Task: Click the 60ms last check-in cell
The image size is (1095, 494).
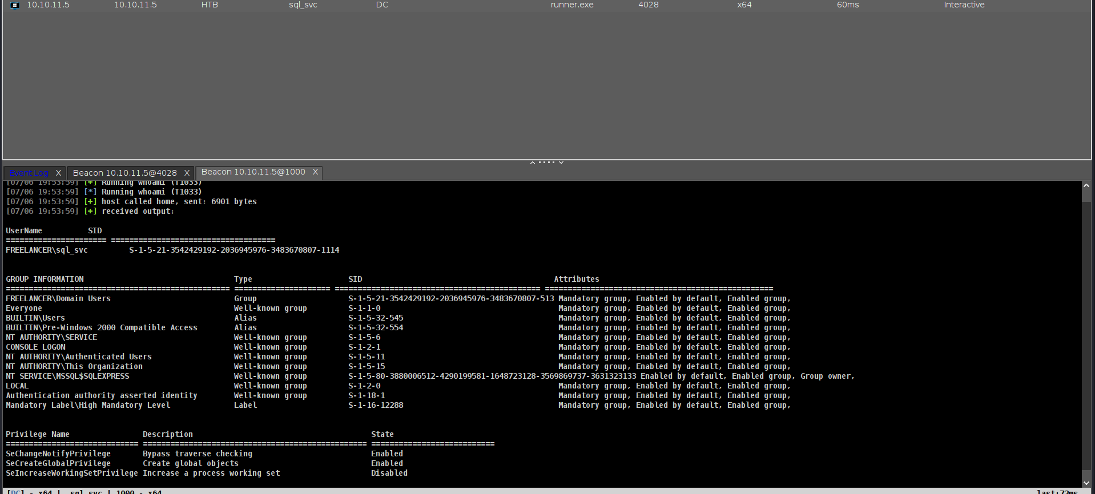Action: pyautogui.click(x=848, y=5)
